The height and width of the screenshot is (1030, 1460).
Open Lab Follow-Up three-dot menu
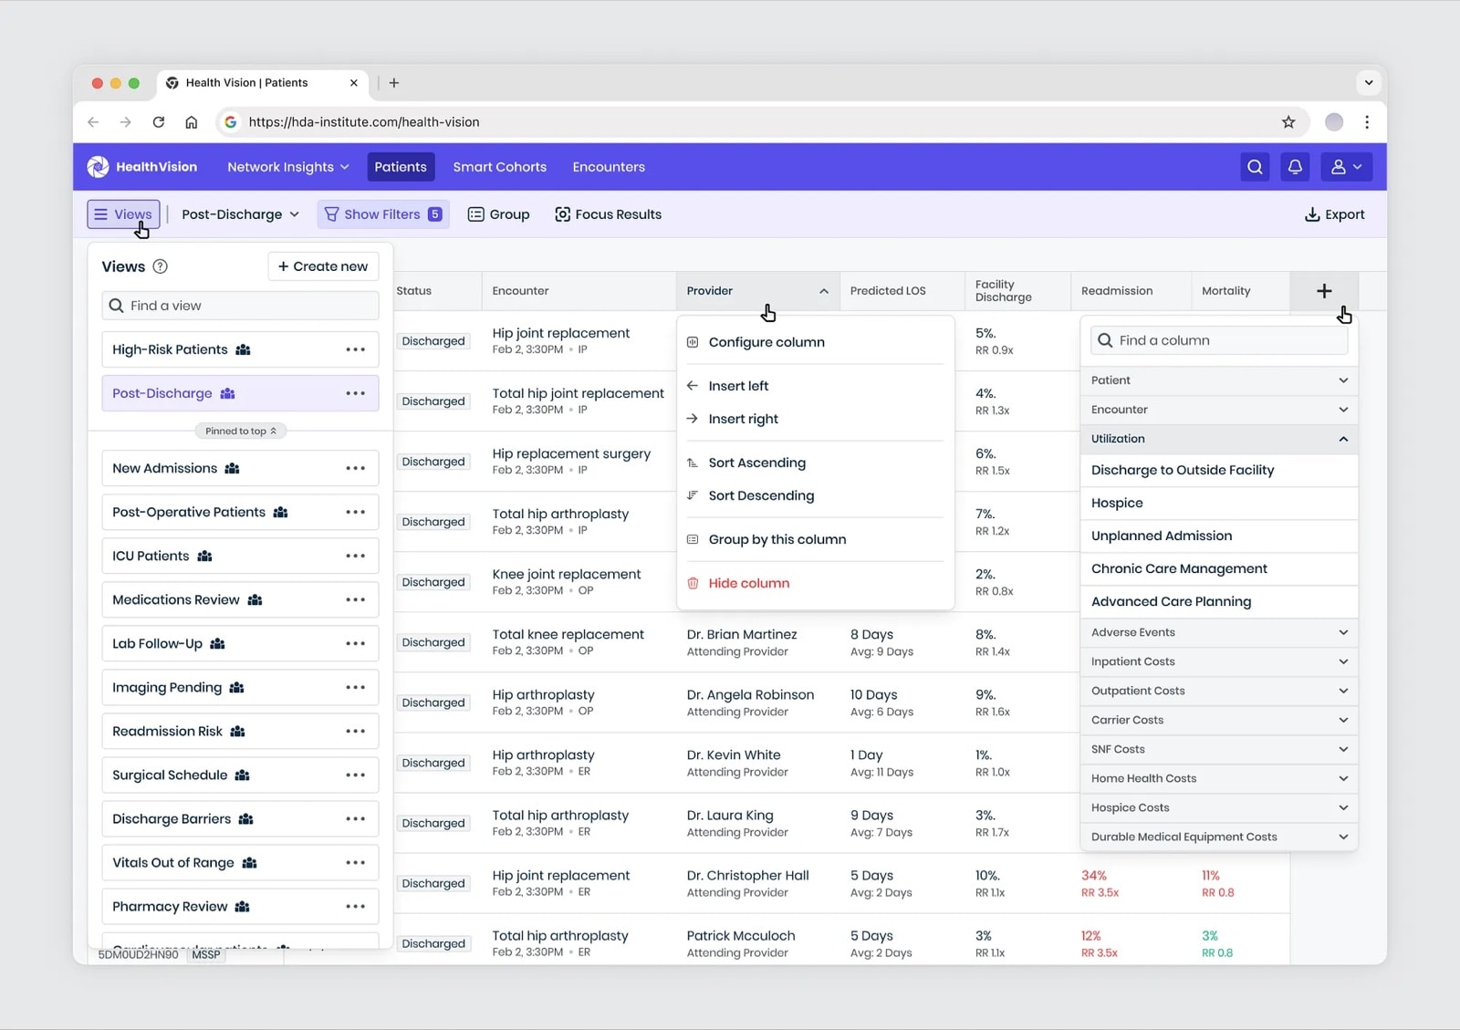[355, 643]
